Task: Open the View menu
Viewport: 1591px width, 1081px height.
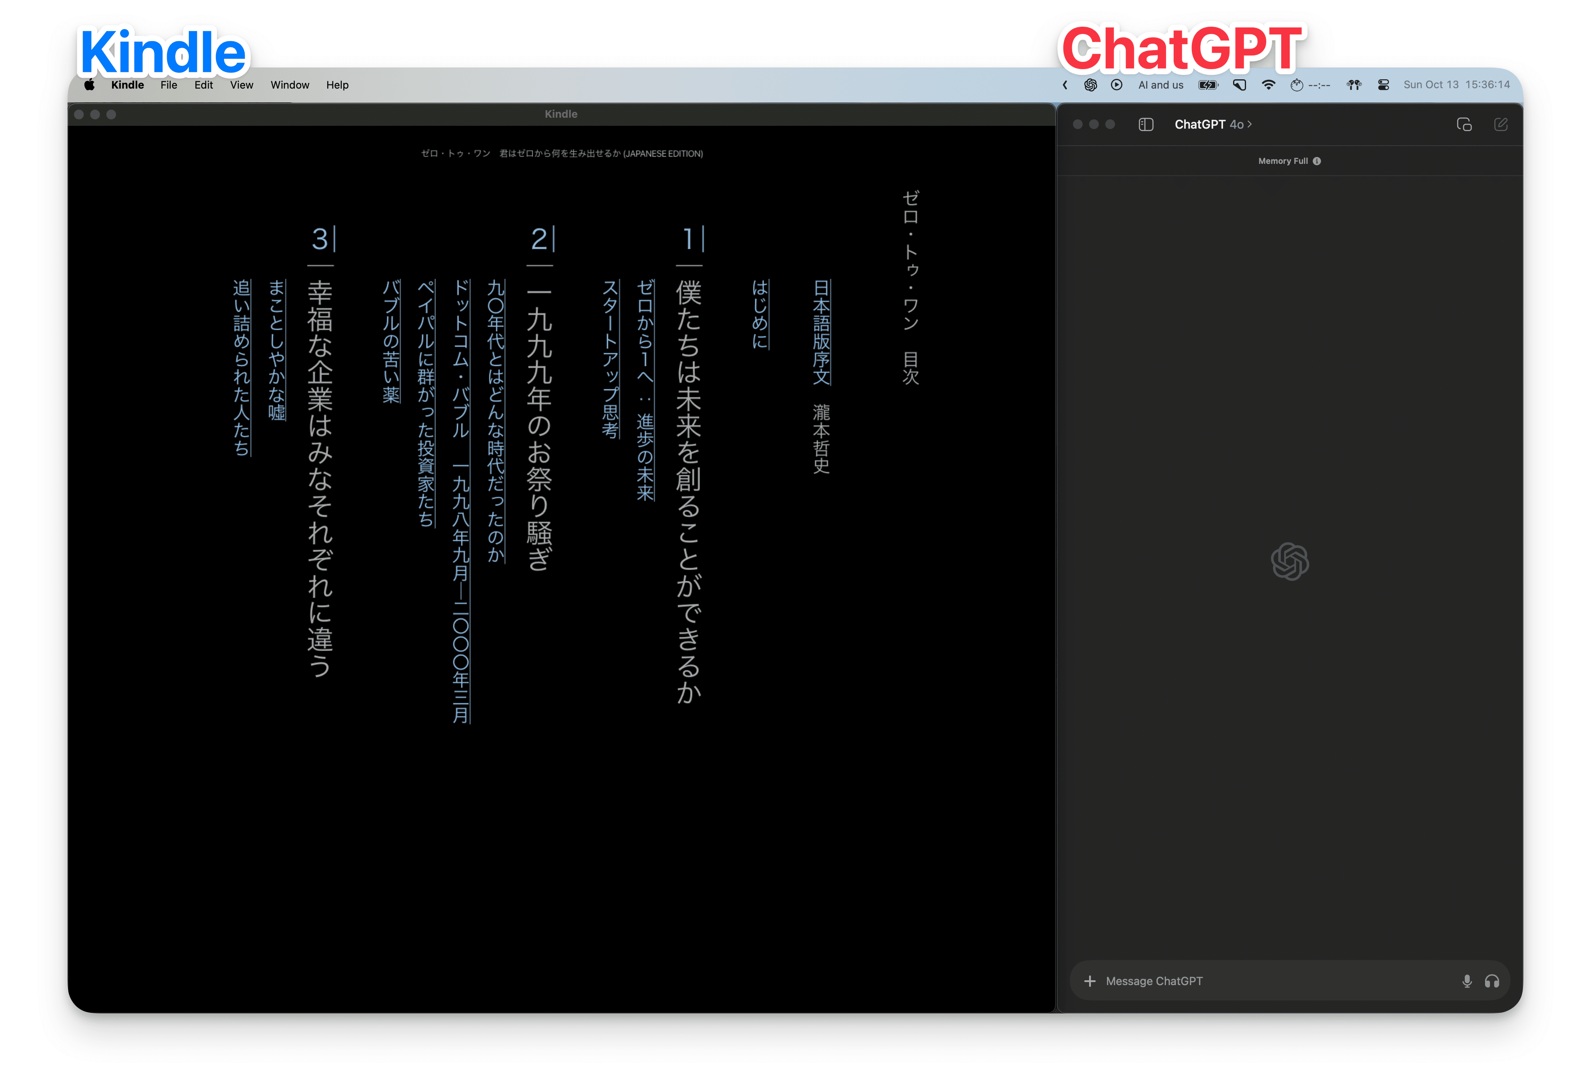Action: [241, 85]
